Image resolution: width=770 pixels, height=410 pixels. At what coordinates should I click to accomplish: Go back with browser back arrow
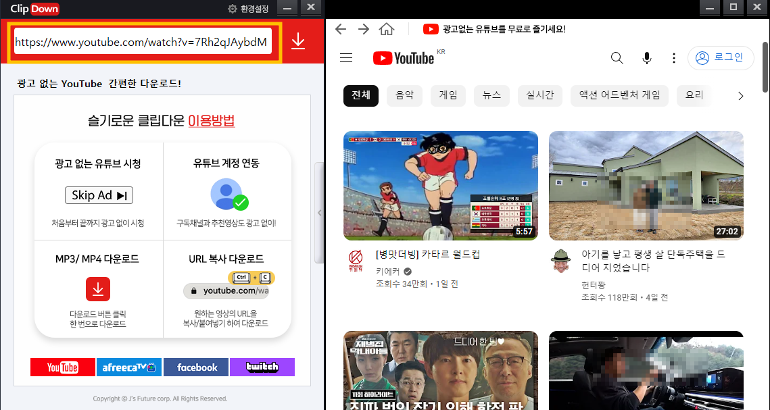341,30
